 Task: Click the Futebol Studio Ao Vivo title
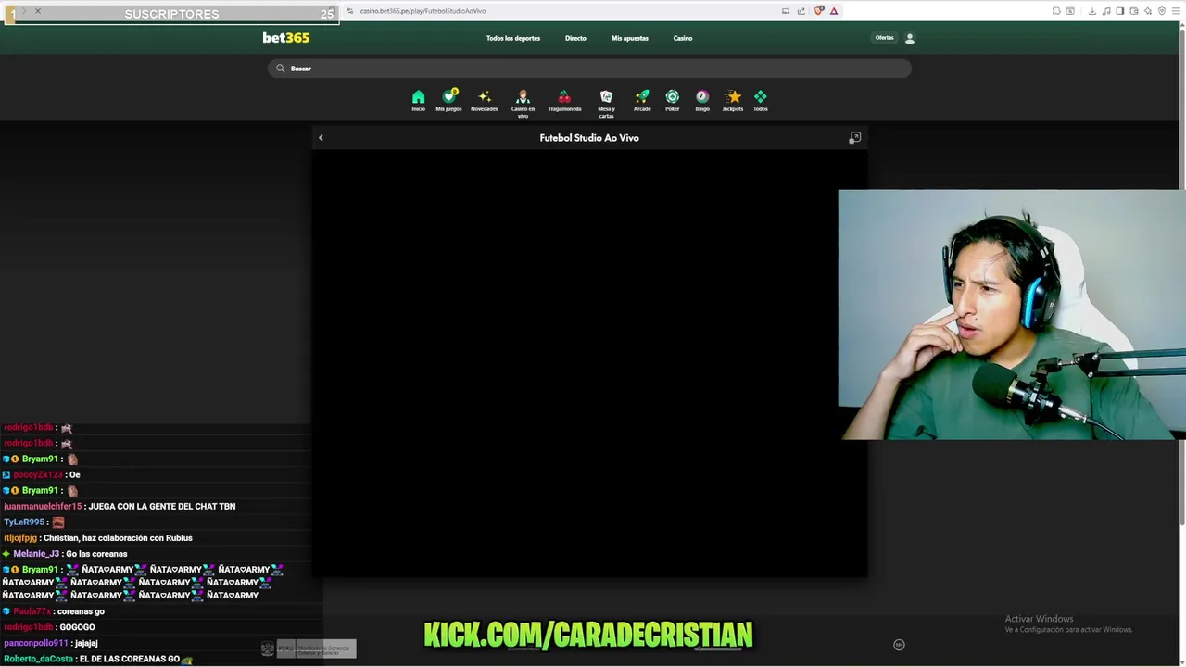point(589,138)
